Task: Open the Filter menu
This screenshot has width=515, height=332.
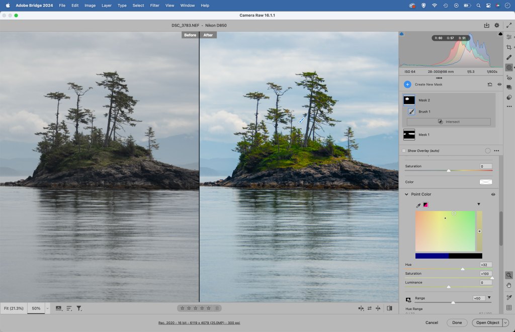Action: tap(154, 6)
